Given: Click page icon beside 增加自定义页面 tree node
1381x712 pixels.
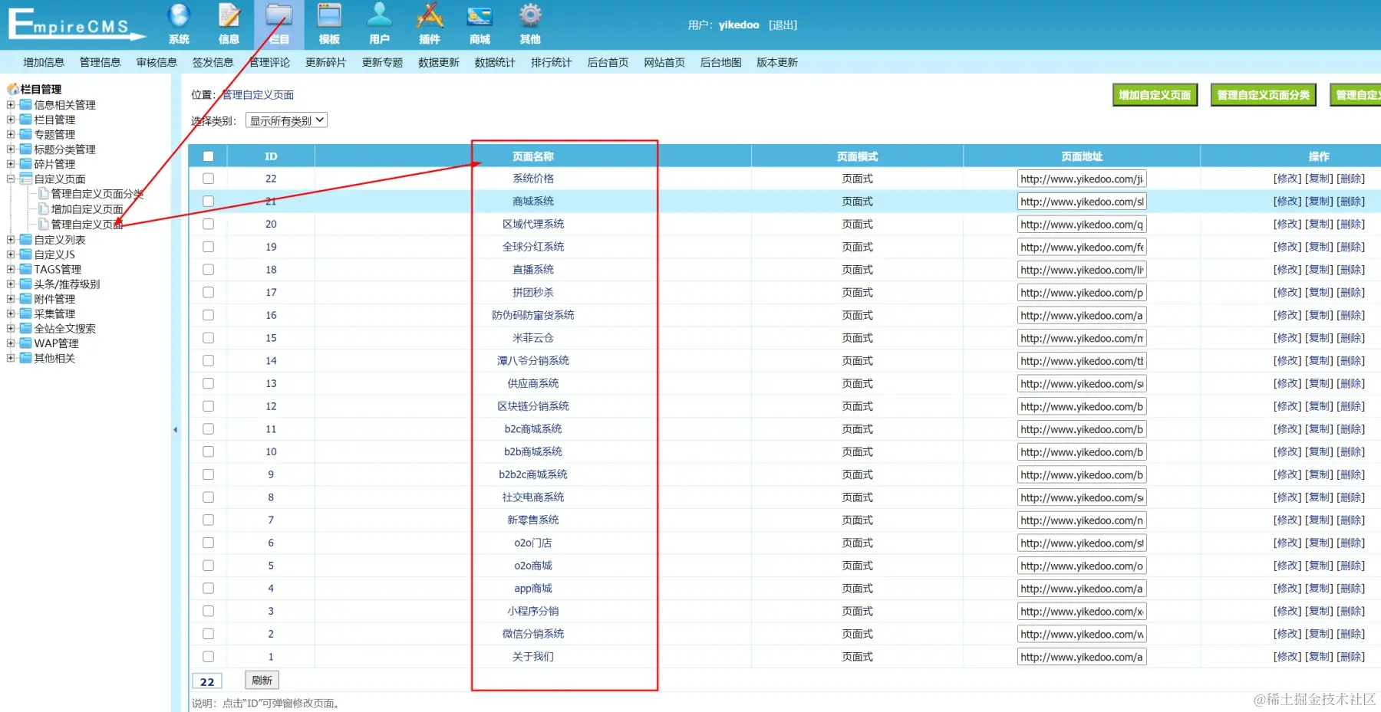Looking at the screenshot, I should click(44, 208).
